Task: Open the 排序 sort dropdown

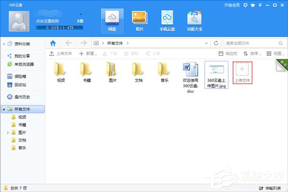Action: 252,53
